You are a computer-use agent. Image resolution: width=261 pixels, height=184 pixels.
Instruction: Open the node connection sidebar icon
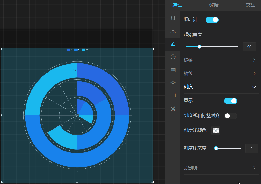(173, 31)
